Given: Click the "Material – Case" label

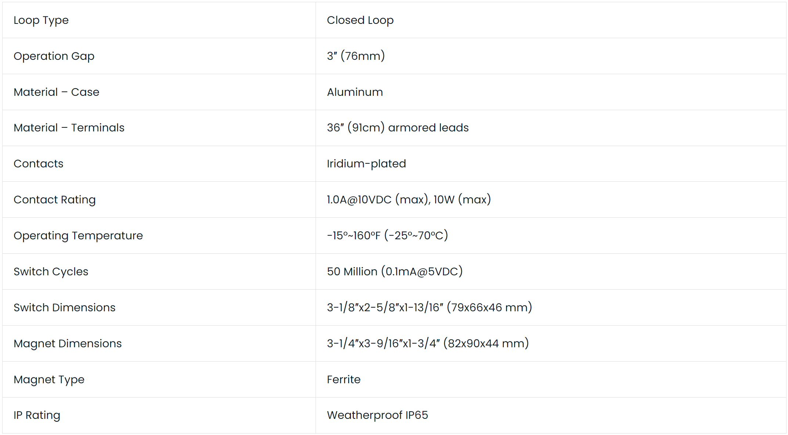Looking at the screenshot, I should (56, 92).
